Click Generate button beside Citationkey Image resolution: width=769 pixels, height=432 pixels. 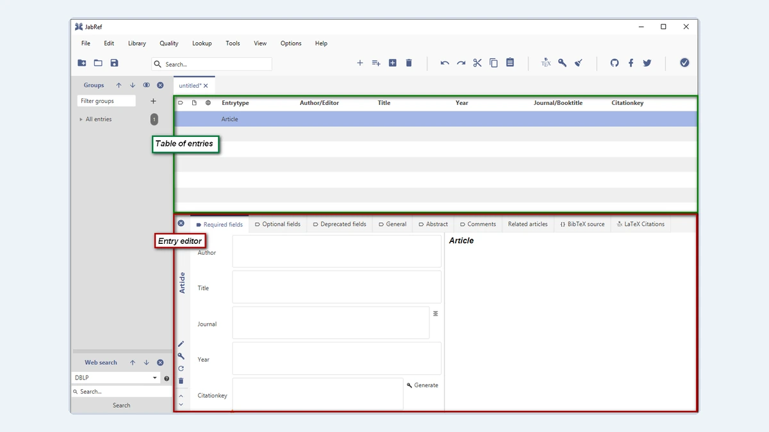(x=423, y=385)
